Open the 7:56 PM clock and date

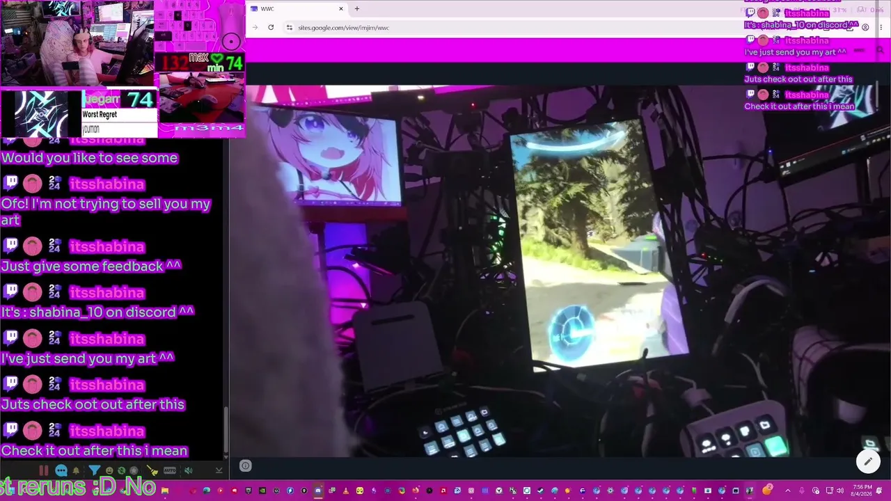click(862, 491)
